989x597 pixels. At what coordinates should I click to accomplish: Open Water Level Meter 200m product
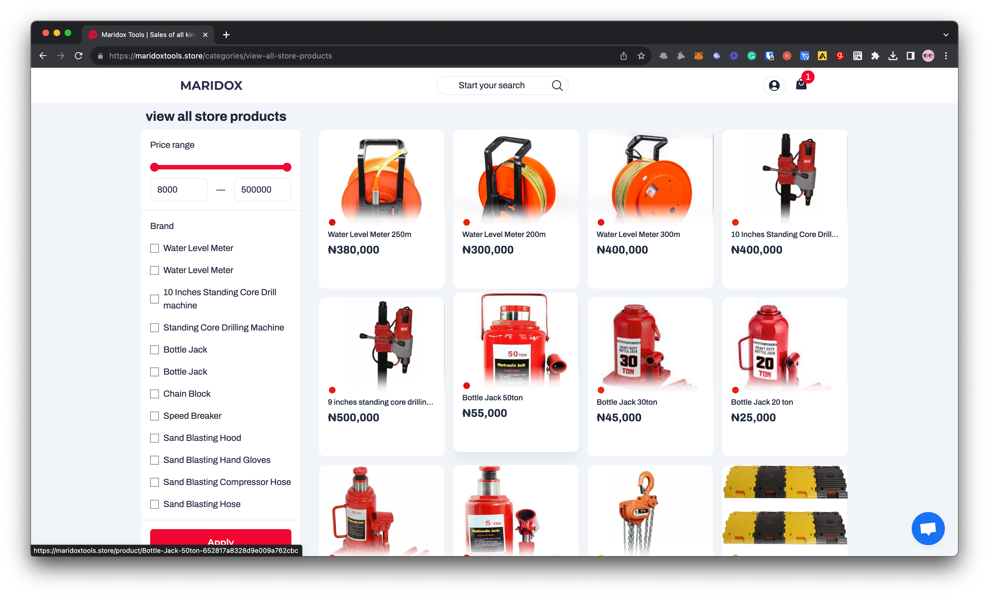(516, 209)
